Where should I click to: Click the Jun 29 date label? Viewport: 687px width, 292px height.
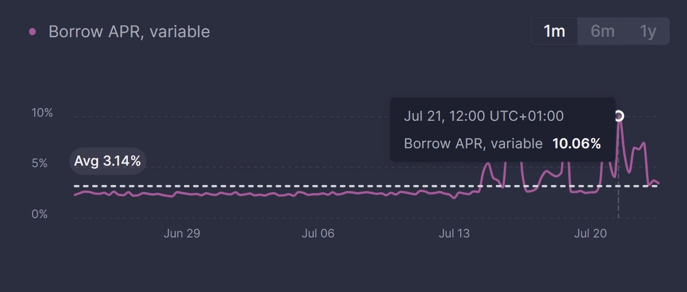(x=181, y=234)
